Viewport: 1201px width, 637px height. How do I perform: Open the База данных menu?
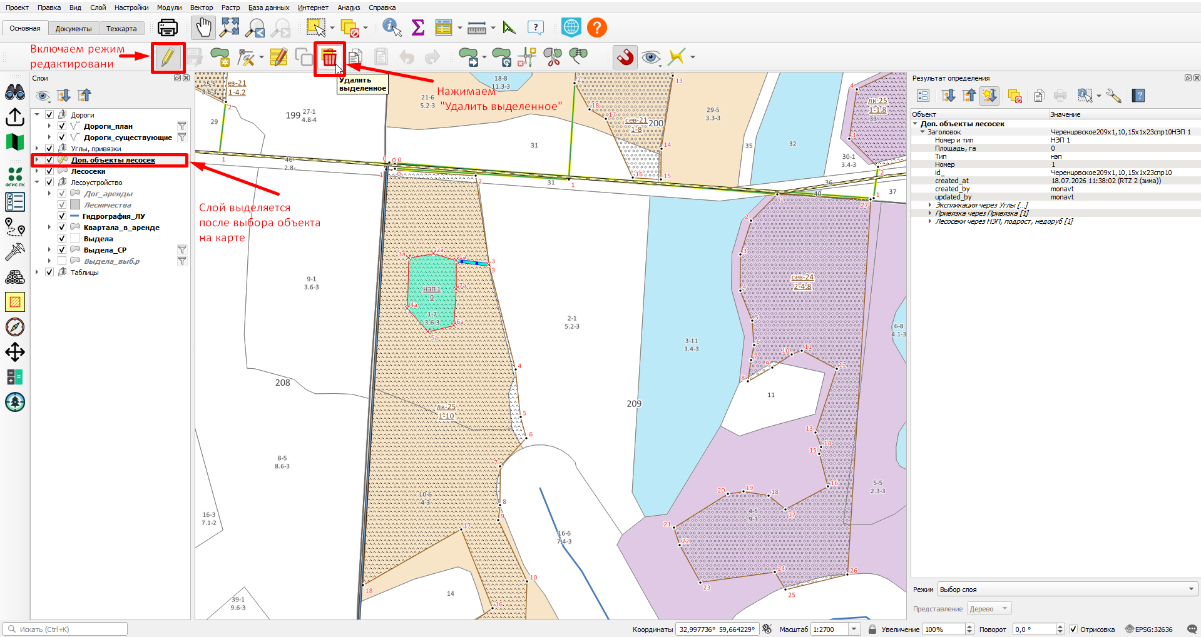coord(268,8)
